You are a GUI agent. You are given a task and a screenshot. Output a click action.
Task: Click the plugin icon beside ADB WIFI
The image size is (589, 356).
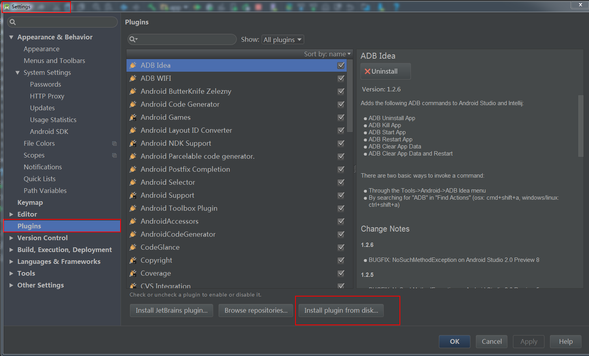pos(133,78)
